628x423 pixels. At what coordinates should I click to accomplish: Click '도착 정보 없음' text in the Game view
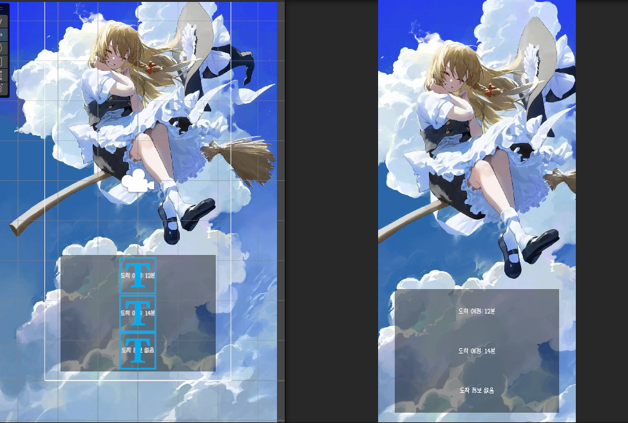477,390
